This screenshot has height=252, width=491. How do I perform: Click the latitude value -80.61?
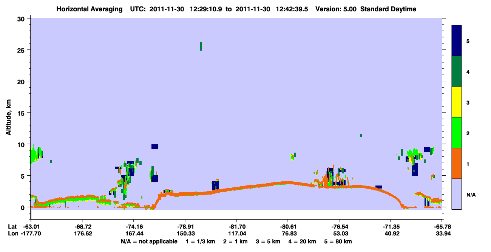288,227
